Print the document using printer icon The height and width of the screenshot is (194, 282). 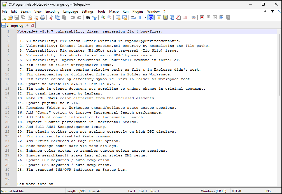pyautogui.click(x=43, y=17)
